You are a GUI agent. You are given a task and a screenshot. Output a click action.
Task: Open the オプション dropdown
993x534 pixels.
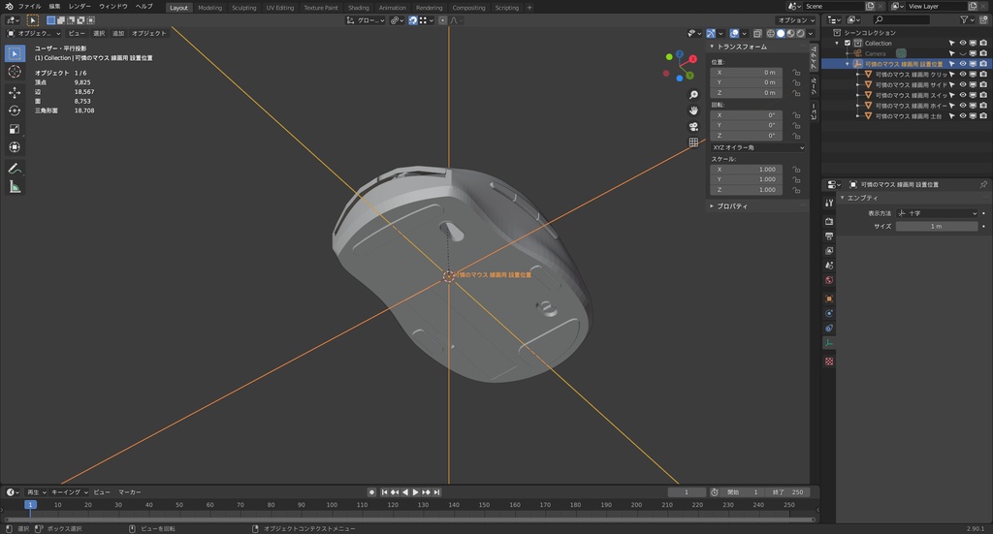(x=796, y=20)
